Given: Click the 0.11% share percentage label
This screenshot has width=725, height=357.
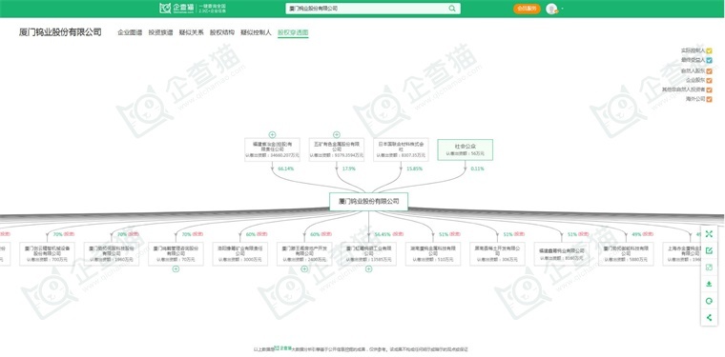Looking at the screenshot, I should [477, 169].
